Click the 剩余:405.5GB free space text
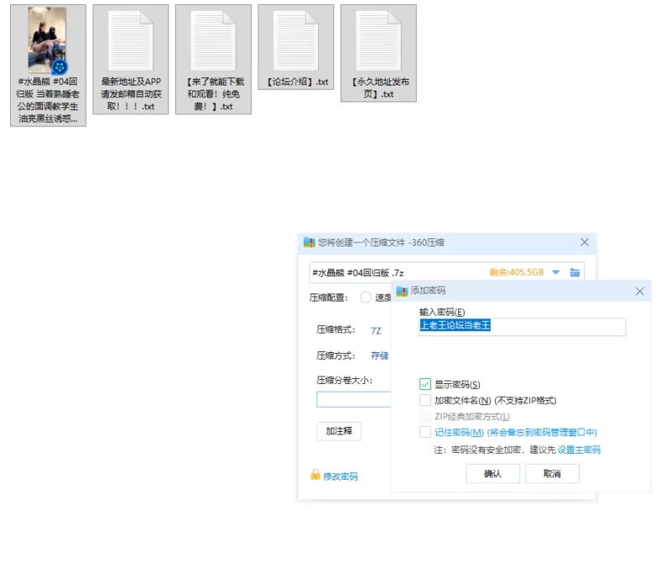Screen dimensions: 671x587 tap(517, 272)
